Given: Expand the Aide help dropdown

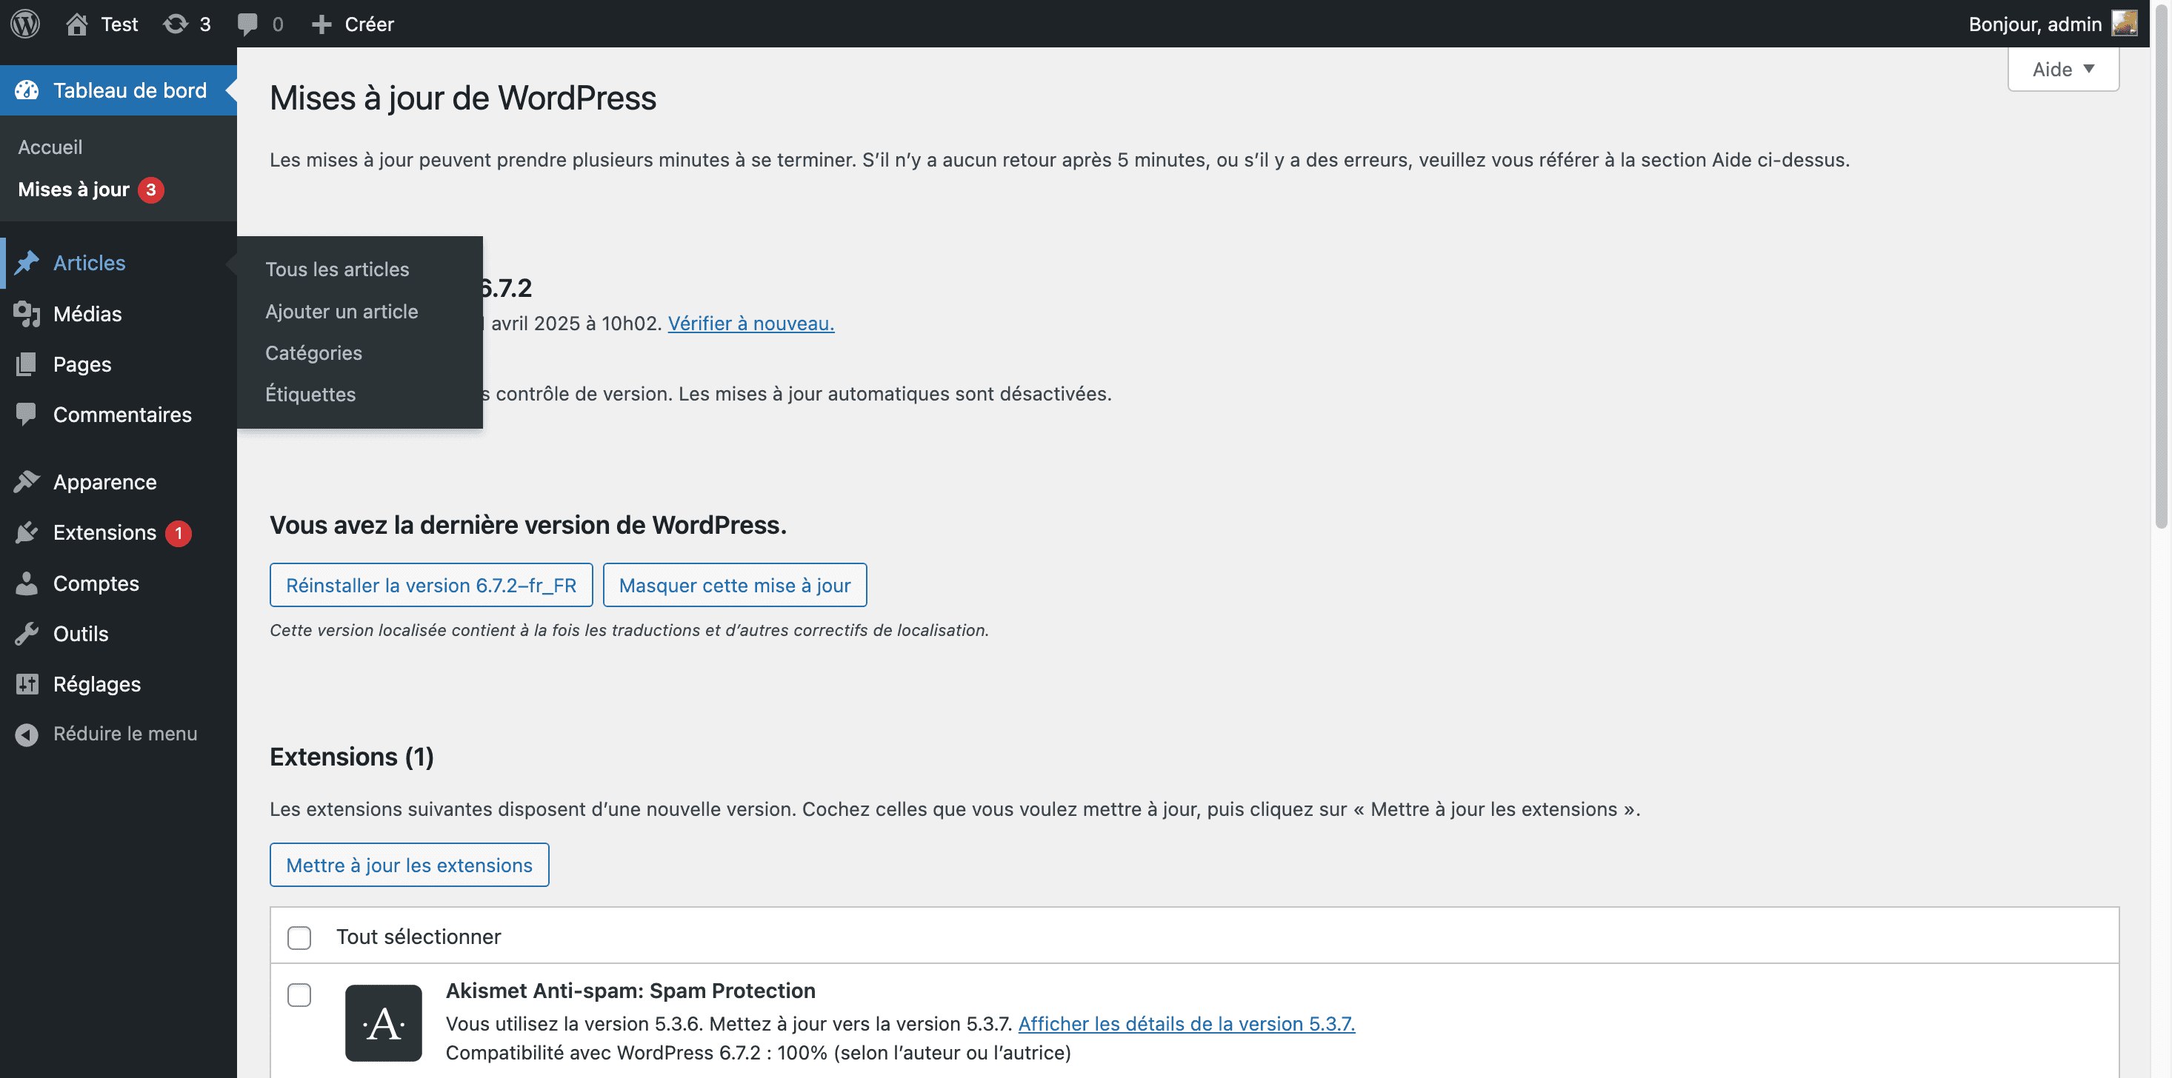Looking at the screenshot, I should coord(2062,69).
